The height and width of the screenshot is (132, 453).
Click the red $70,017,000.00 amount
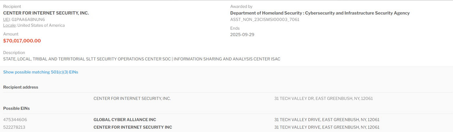click(x=22, y=41)
